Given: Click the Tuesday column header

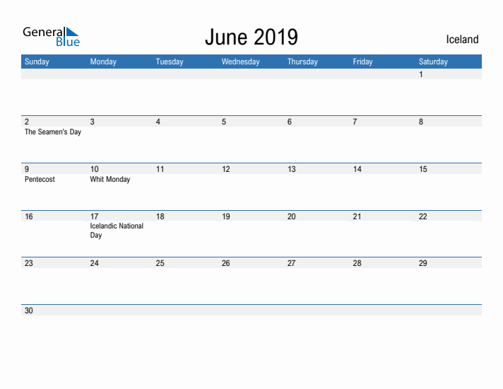Looking at the screenshot, I should point(170,62).
